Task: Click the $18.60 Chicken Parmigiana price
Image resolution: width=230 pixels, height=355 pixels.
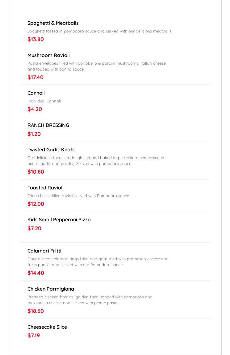Action: click(36, 311)
